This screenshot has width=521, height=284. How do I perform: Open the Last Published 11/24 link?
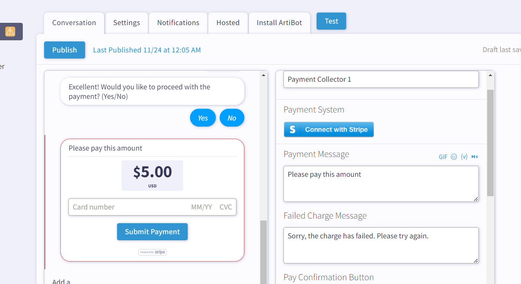coord(147,50)
